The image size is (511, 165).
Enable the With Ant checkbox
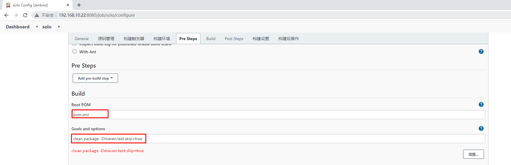click(x=75, y=51)
